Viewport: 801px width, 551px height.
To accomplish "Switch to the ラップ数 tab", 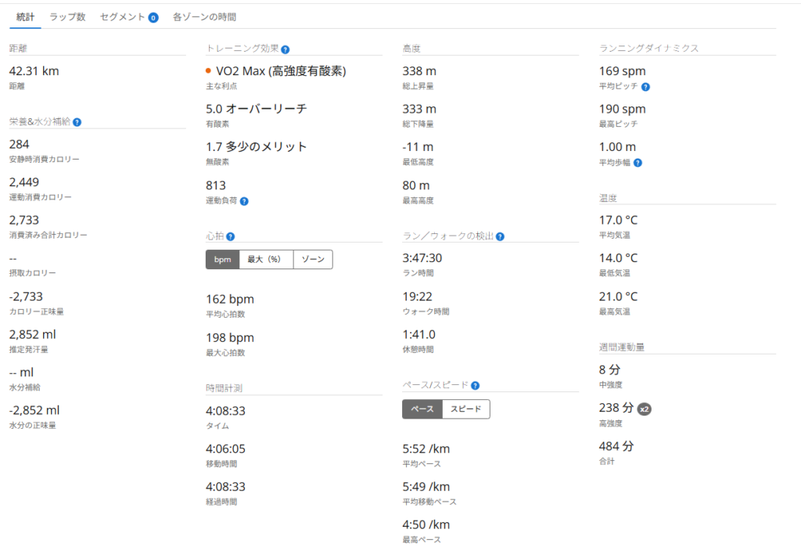I will [67, 16].
